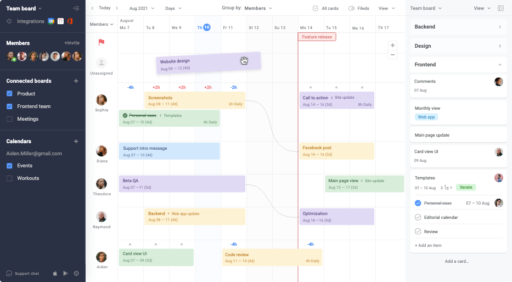This screenshot has height=282, width=512.
Task: Open Google Calendar integration icon
Action: click(x=51, y=21)
